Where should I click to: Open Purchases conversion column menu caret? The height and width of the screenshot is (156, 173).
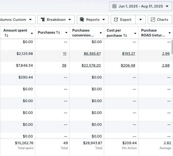pos(101,33)
